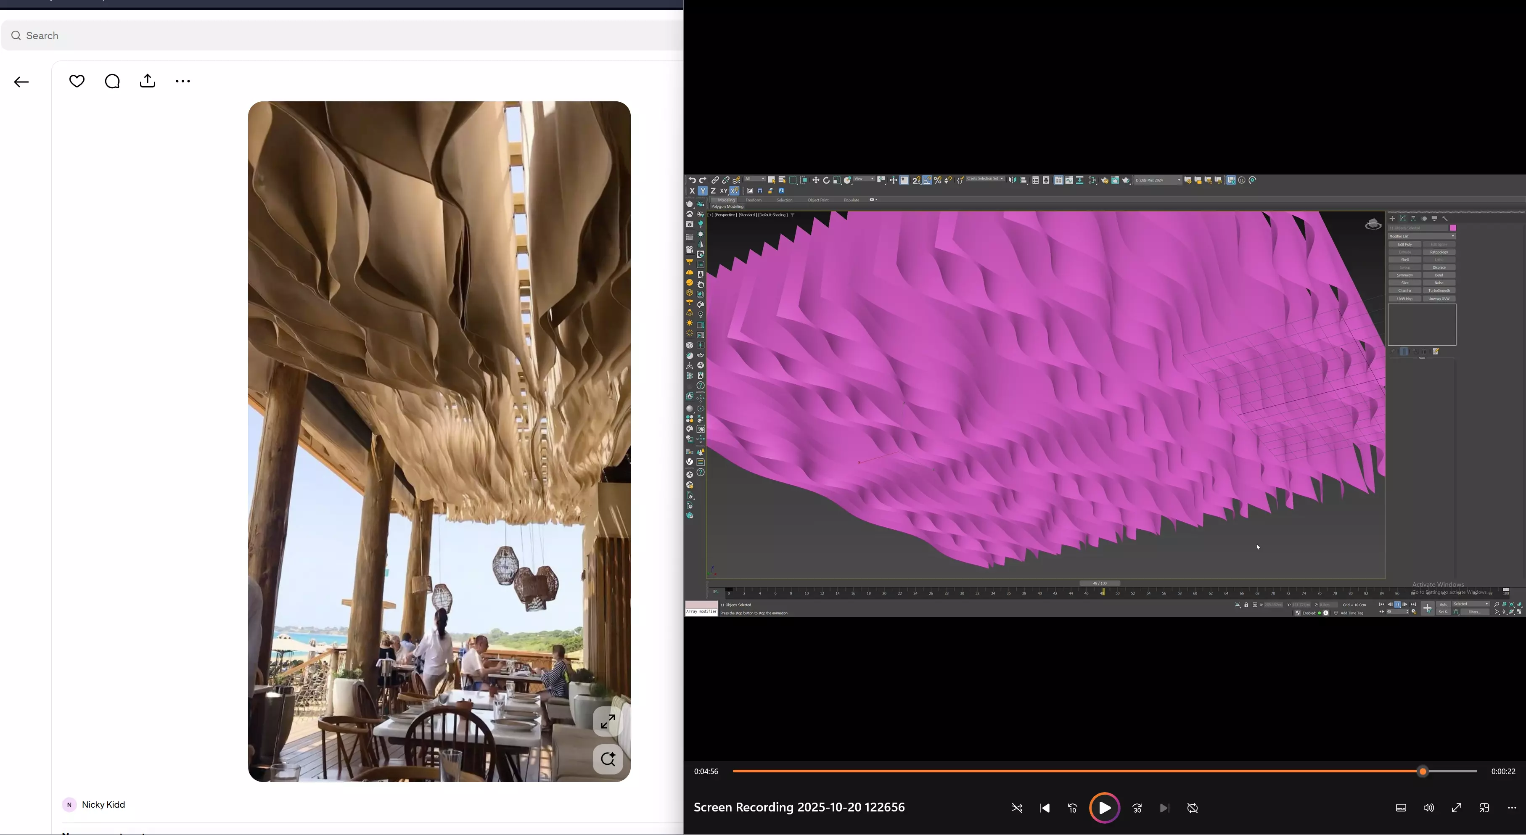Open the subtitles and captions menu
This screenshot has width=1526, height=835.
pyautogui.click(x=1401, y=809)
